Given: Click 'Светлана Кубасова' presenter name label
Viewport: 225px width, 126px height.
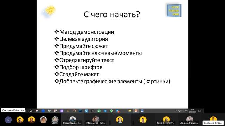Looking at the screenshot, I should tap(13, 110).
